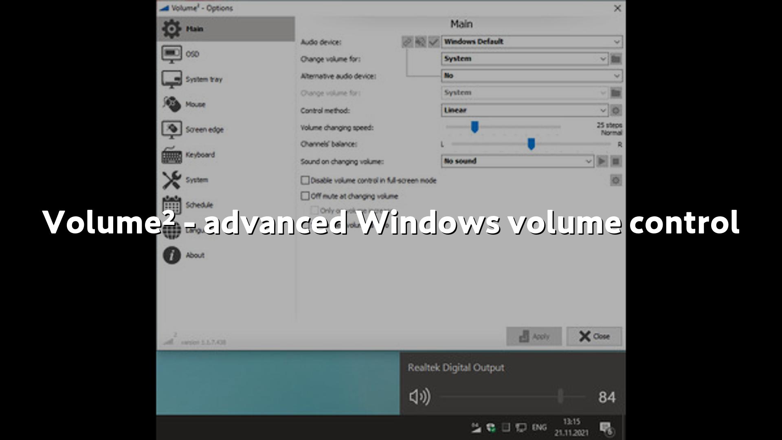Open the Schedule section label

(x=199, y=205)
